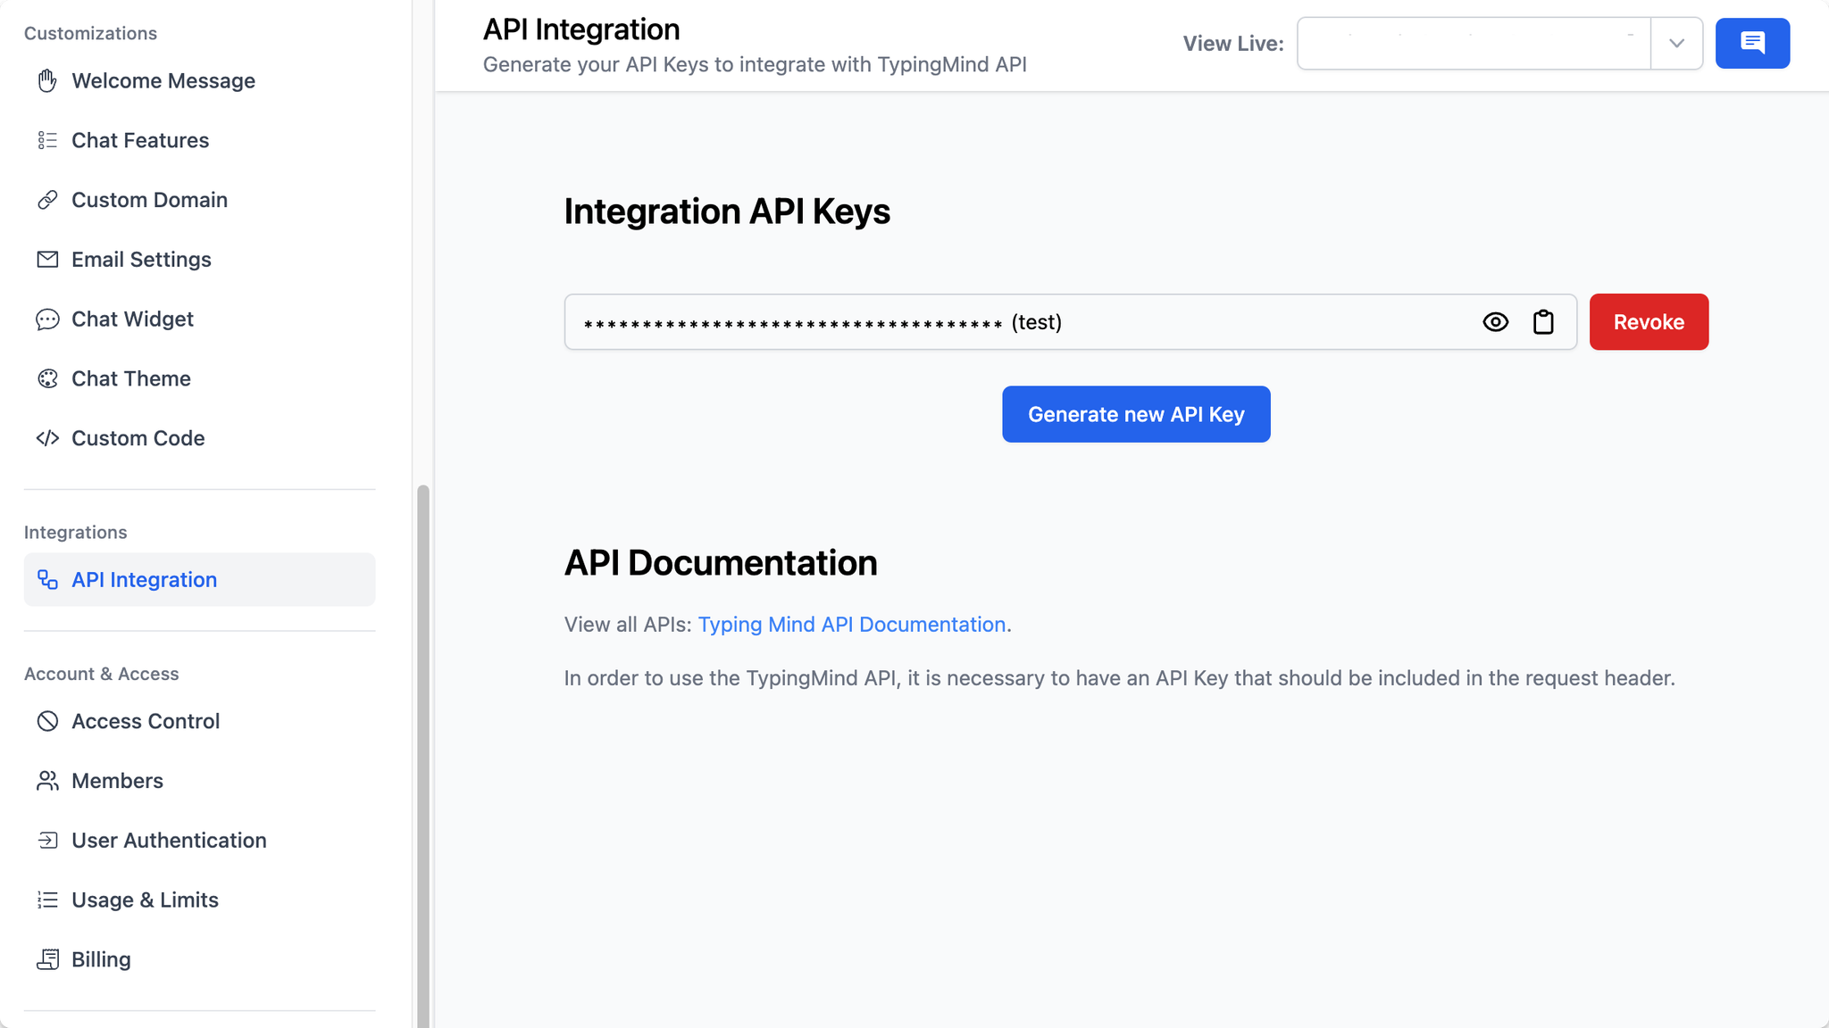Open Welcome Message settings
This screenshot has width=1829, height=1028.
click(200, 80)
